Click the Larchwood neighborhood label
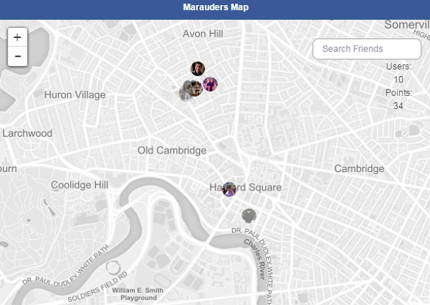 pos(27,133)
